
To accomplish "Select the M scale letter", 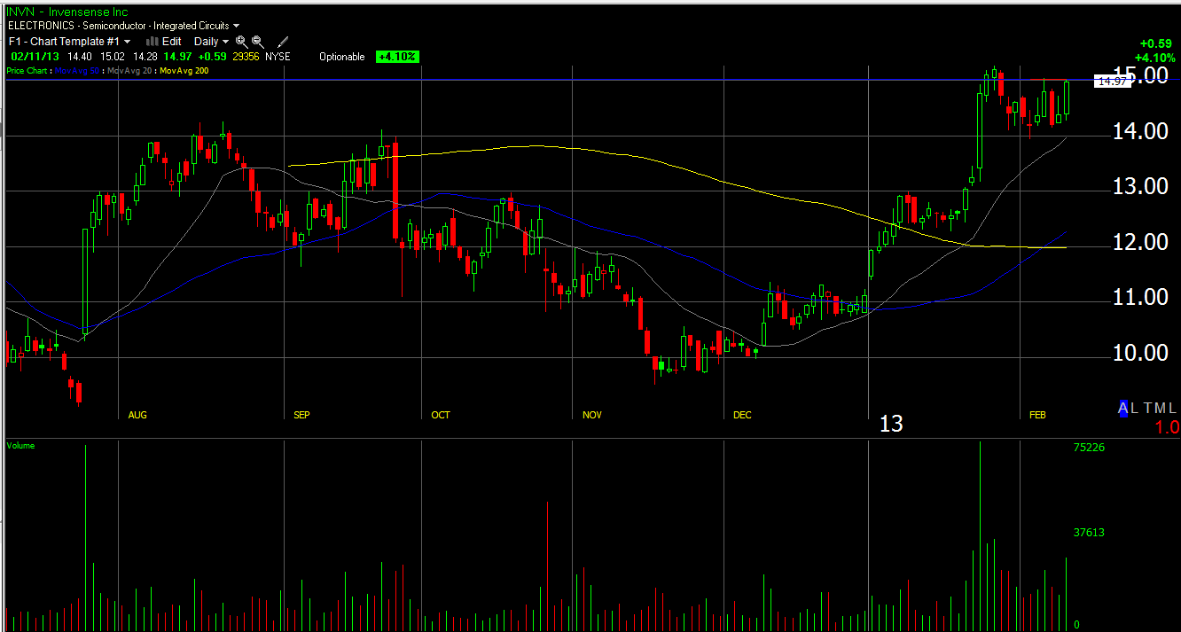I will click(1161, 408).
